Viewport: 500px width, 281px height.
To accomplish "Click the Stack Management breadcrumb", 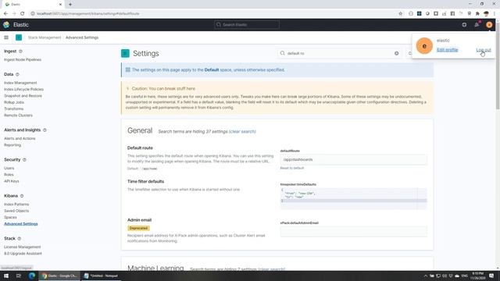I will (x=45, y=37).
